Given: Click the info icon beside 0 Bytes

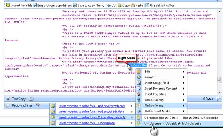Looking at the screenshot, I should 217,99.
